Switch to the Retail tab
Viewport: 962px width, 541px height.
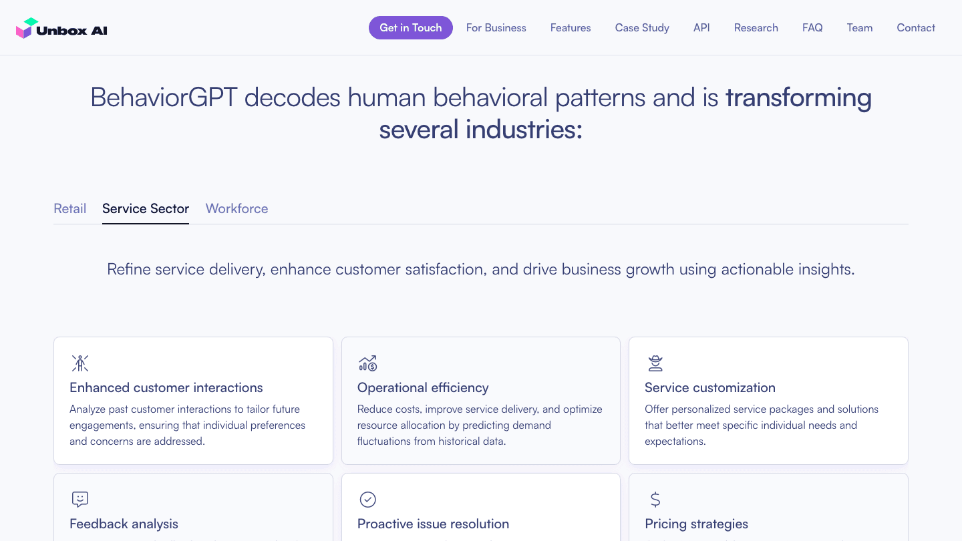70,208
